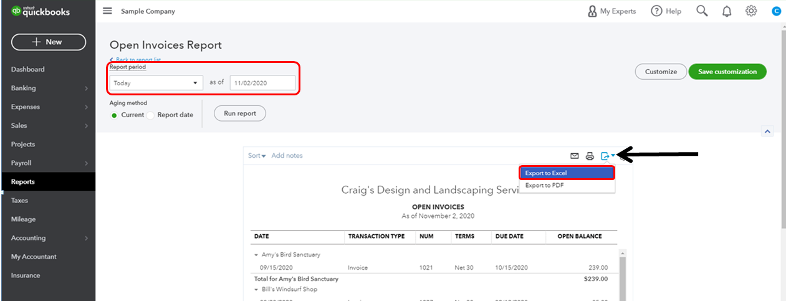Click the $239.00 total amount
The width and height of the screenshot is (786, 301).
tap(596, 279)
